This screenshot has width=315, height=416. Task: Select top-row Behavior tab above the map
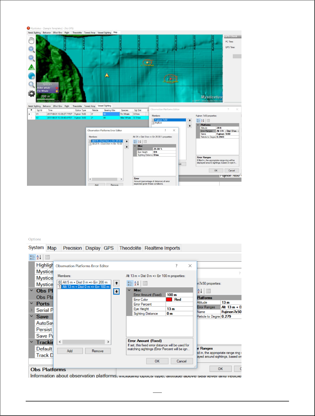click(x=47, y=33)
